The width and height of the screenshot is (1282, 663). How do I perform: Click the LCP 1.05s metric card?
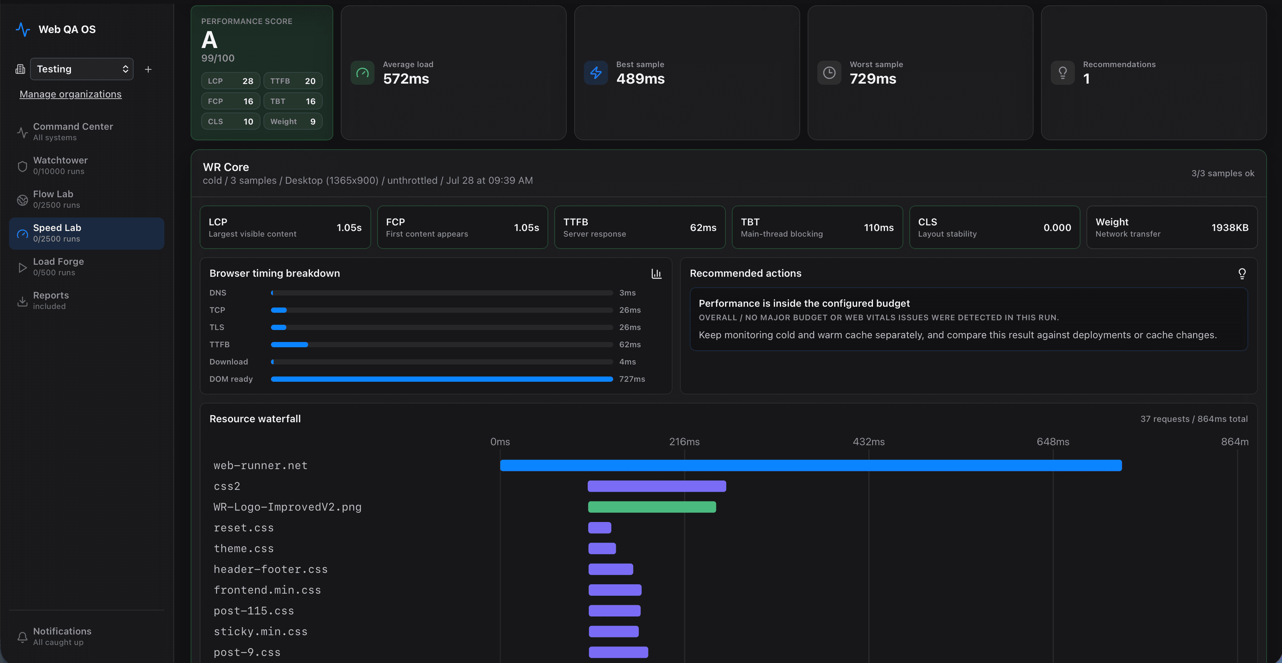[285, 227]
